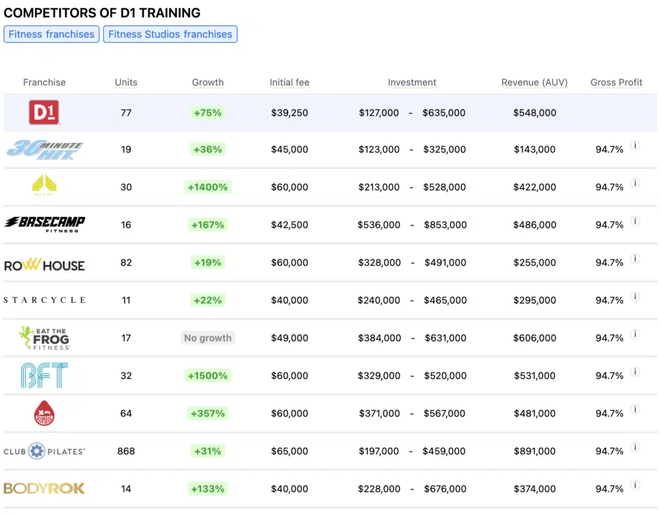Select the Row House logo
The height and width of the screenshot is (515, 661).
coord(44,265)
